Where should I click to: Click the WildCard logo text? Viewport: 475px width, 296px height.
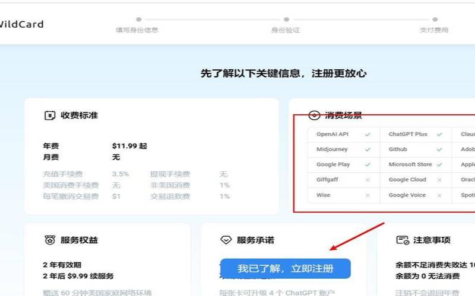point(21,24)
